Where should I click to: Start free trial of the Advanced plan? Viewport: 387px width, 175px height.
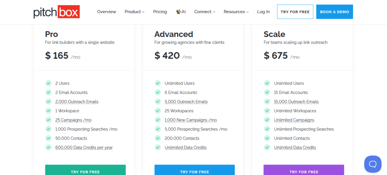(195, 170)
